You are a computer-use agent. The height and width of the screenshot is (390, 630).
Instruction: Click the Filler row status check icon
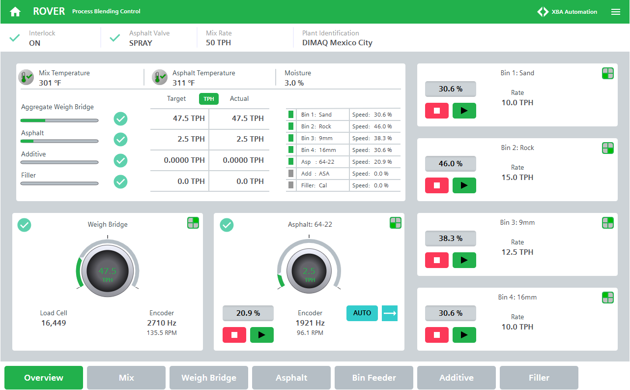[120, 182]
